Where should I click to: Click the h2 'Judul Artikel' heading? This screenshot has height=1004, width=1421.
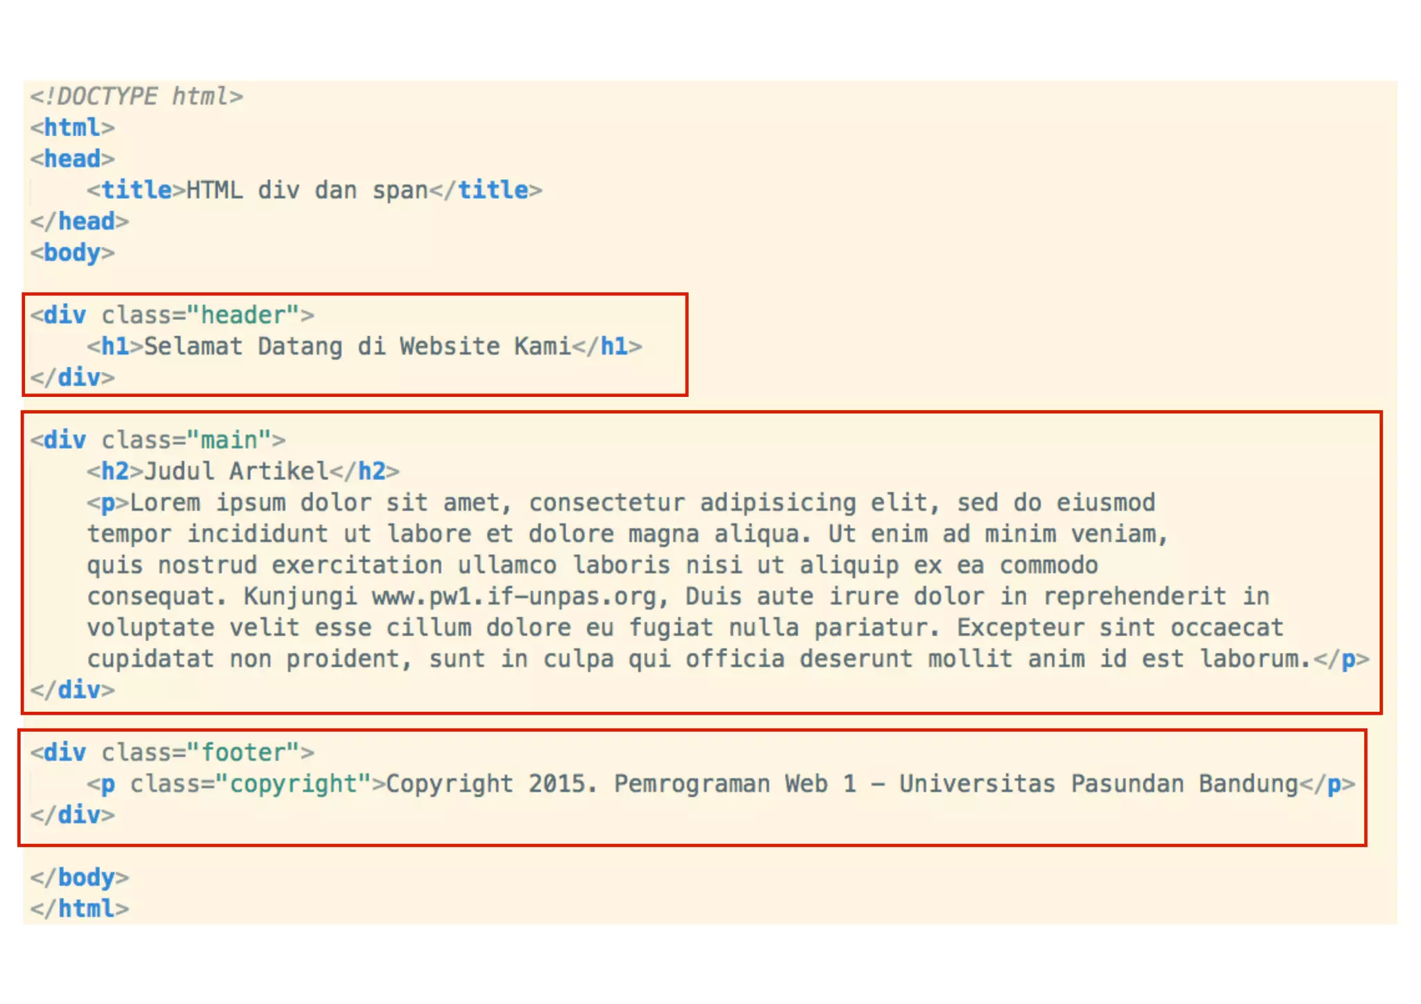click(x=236, y=471)
